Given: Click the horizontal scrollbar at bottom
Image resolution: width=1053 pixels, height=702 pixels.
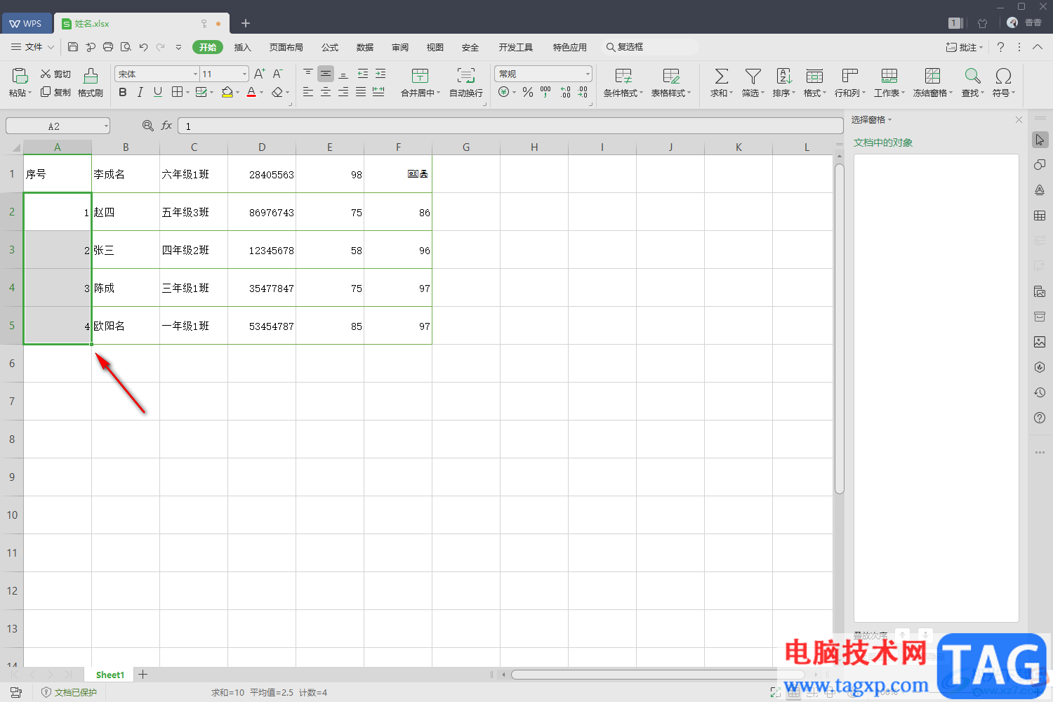Looking at the screenshot, I should (658, 675).
